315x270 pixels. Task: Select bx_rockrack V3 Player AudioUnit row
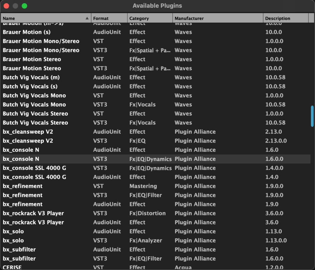(156, 222)
